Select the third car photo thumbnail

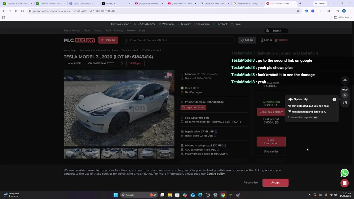110,153
